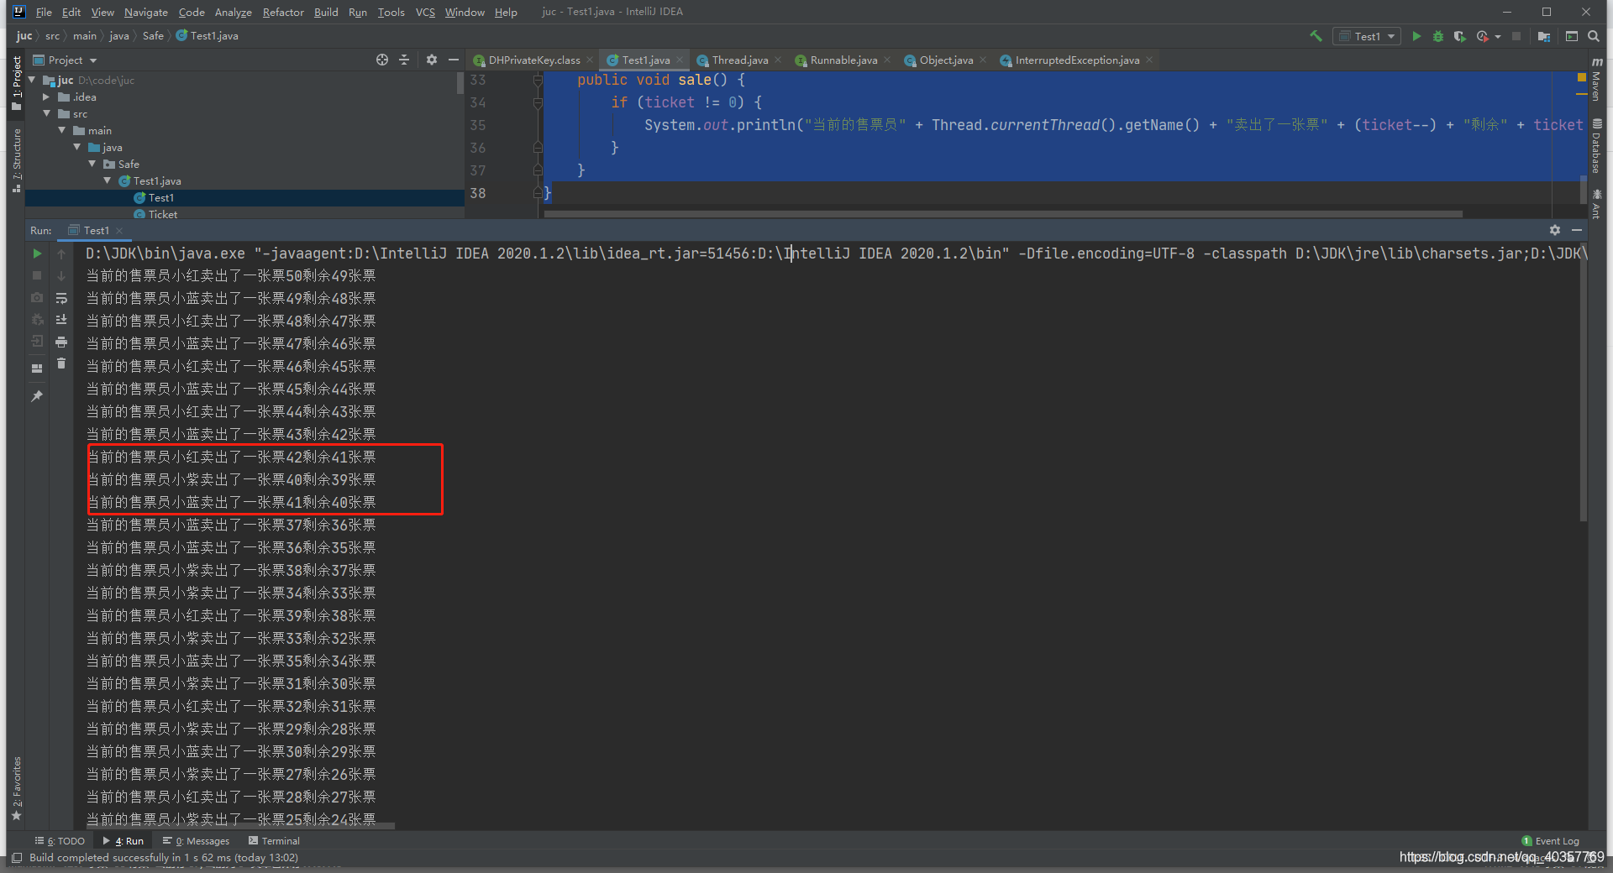Toggle the Maven side panel
This screenshot has height=873, width=1613.
click(x=1596, y=78)
